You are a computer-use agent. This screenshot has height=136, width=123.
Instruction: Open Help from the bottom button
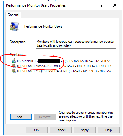[x=109, y=130]
